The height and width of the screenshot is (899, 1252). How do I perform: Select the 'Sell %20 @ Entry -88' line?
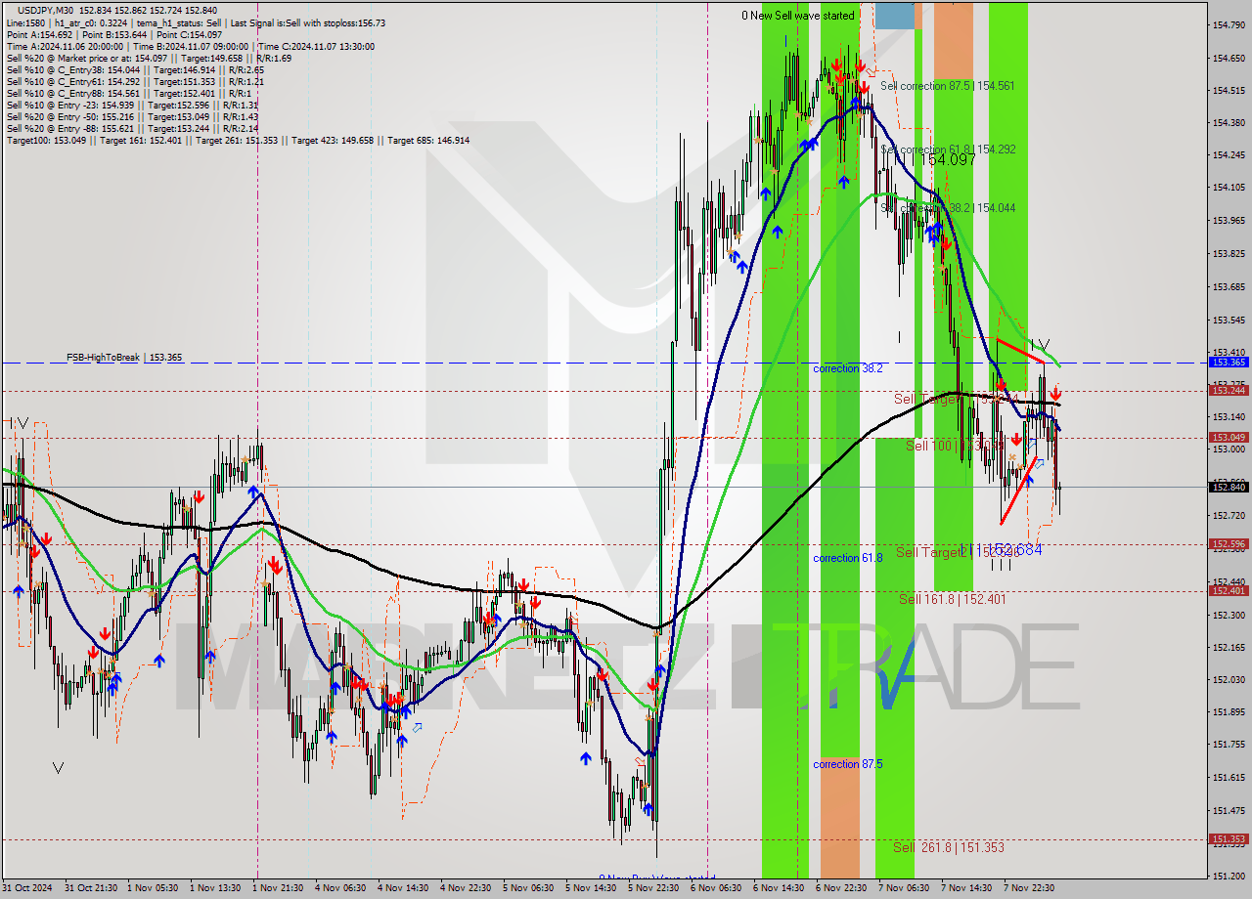pyautogui.click(x=132, y=128)
